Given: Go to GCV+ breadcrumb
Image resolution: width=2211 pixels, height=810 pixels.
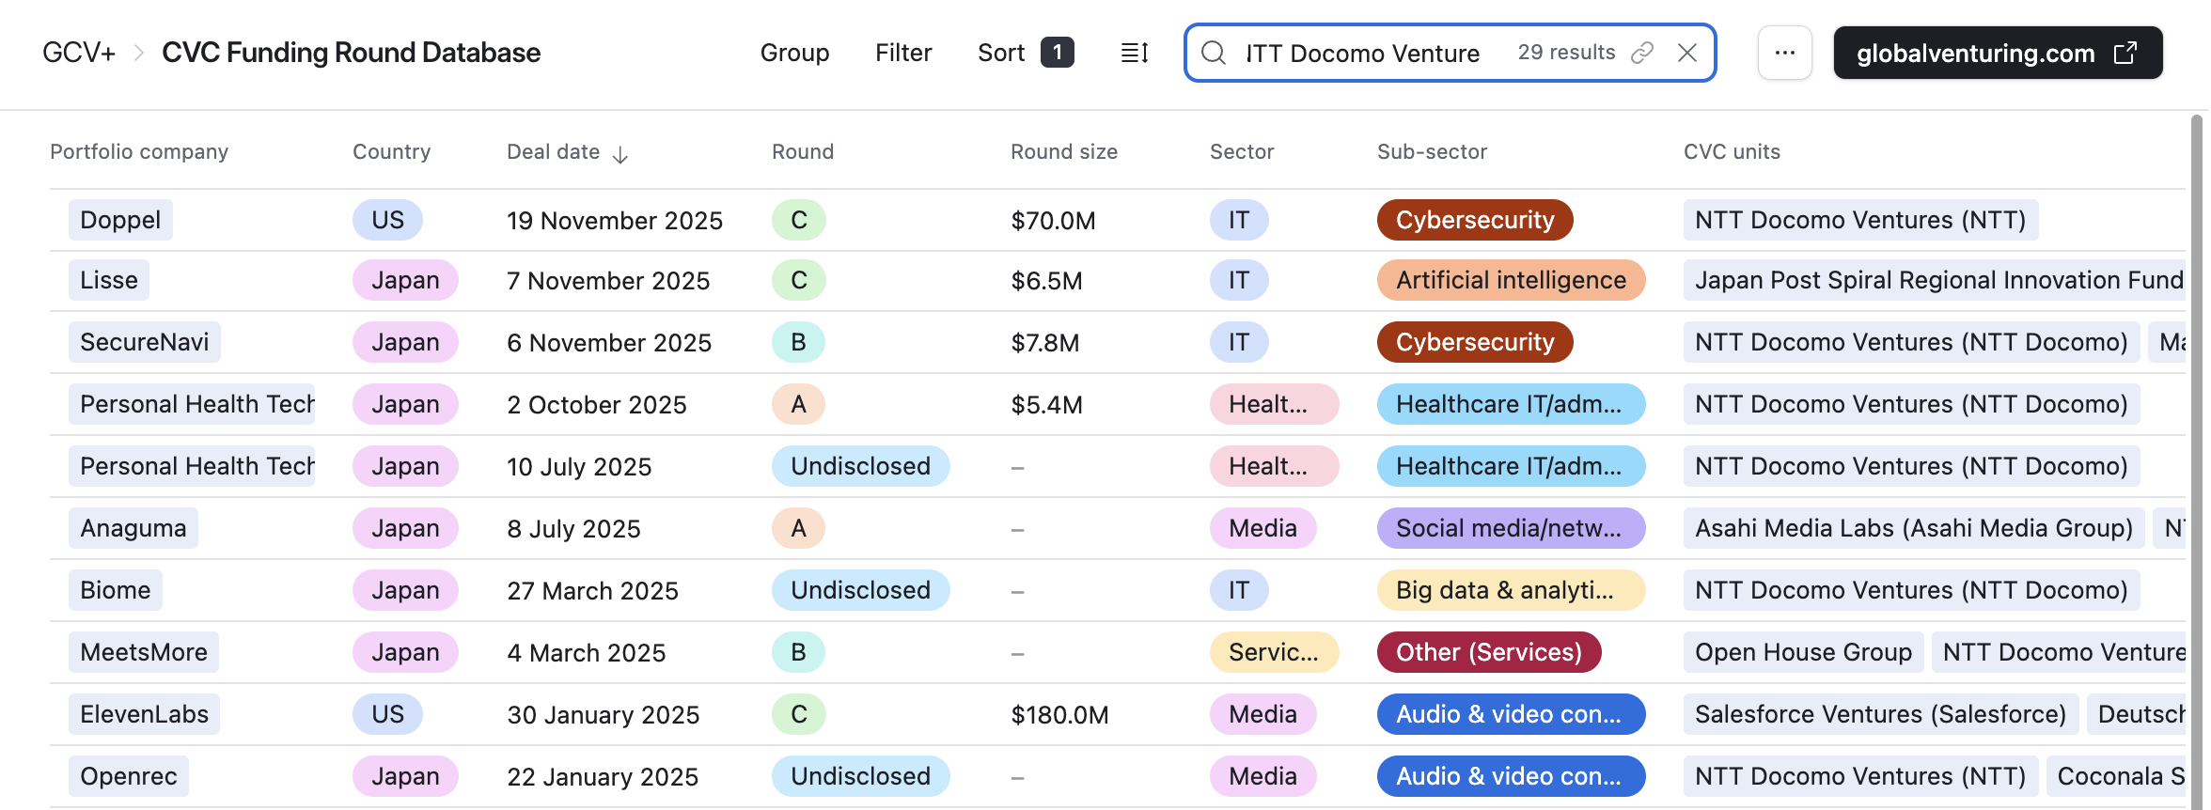Looking at the screenshot, I should (x=79, y=53).
